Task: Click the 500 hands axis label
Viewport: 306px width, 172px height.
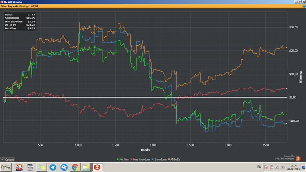Action: (x=40, y=145)
